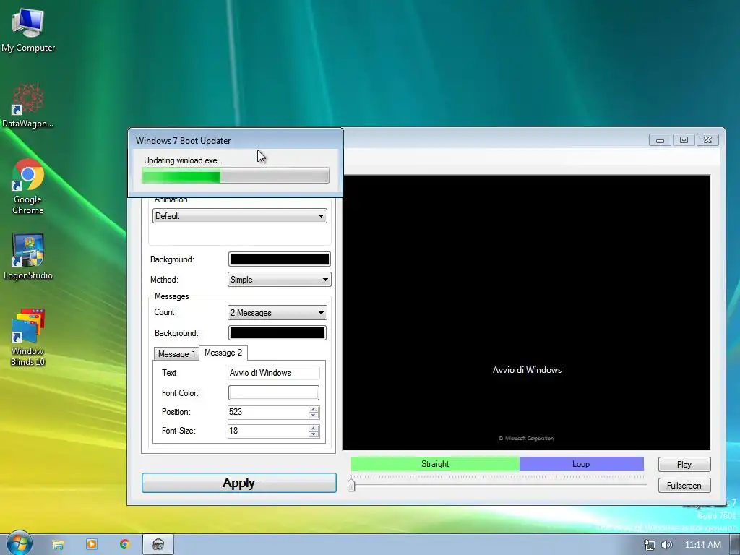Image resolution: width=740 pixels, height=555 pixels.
Task: Click the purple Loop animation segment
Action: [582, 464]
